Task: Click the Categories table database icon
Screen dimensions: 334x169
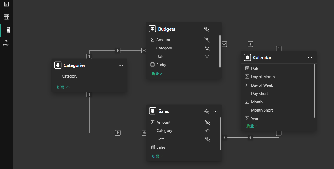Action: click(58, 65)
